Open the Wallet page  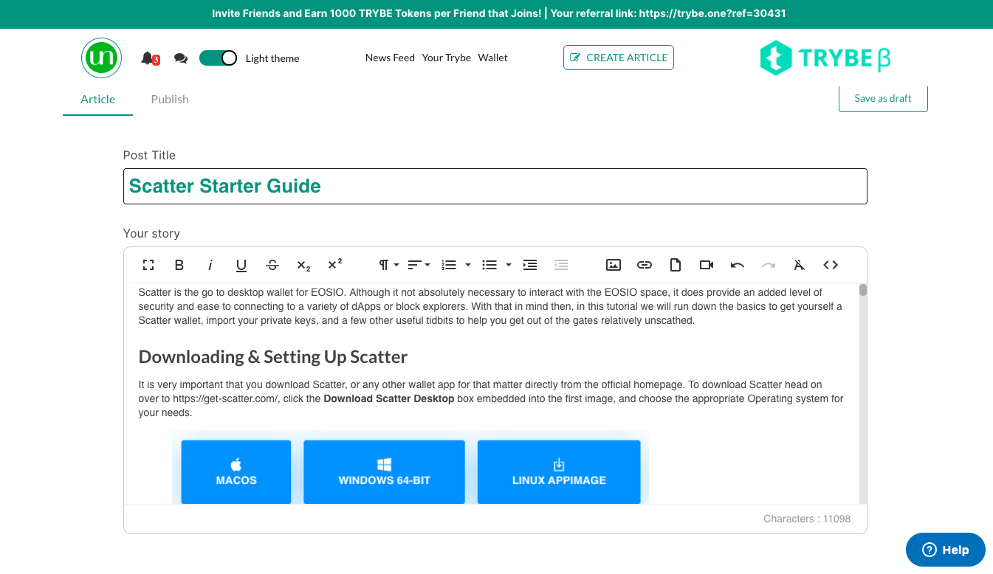click(492, 58)
